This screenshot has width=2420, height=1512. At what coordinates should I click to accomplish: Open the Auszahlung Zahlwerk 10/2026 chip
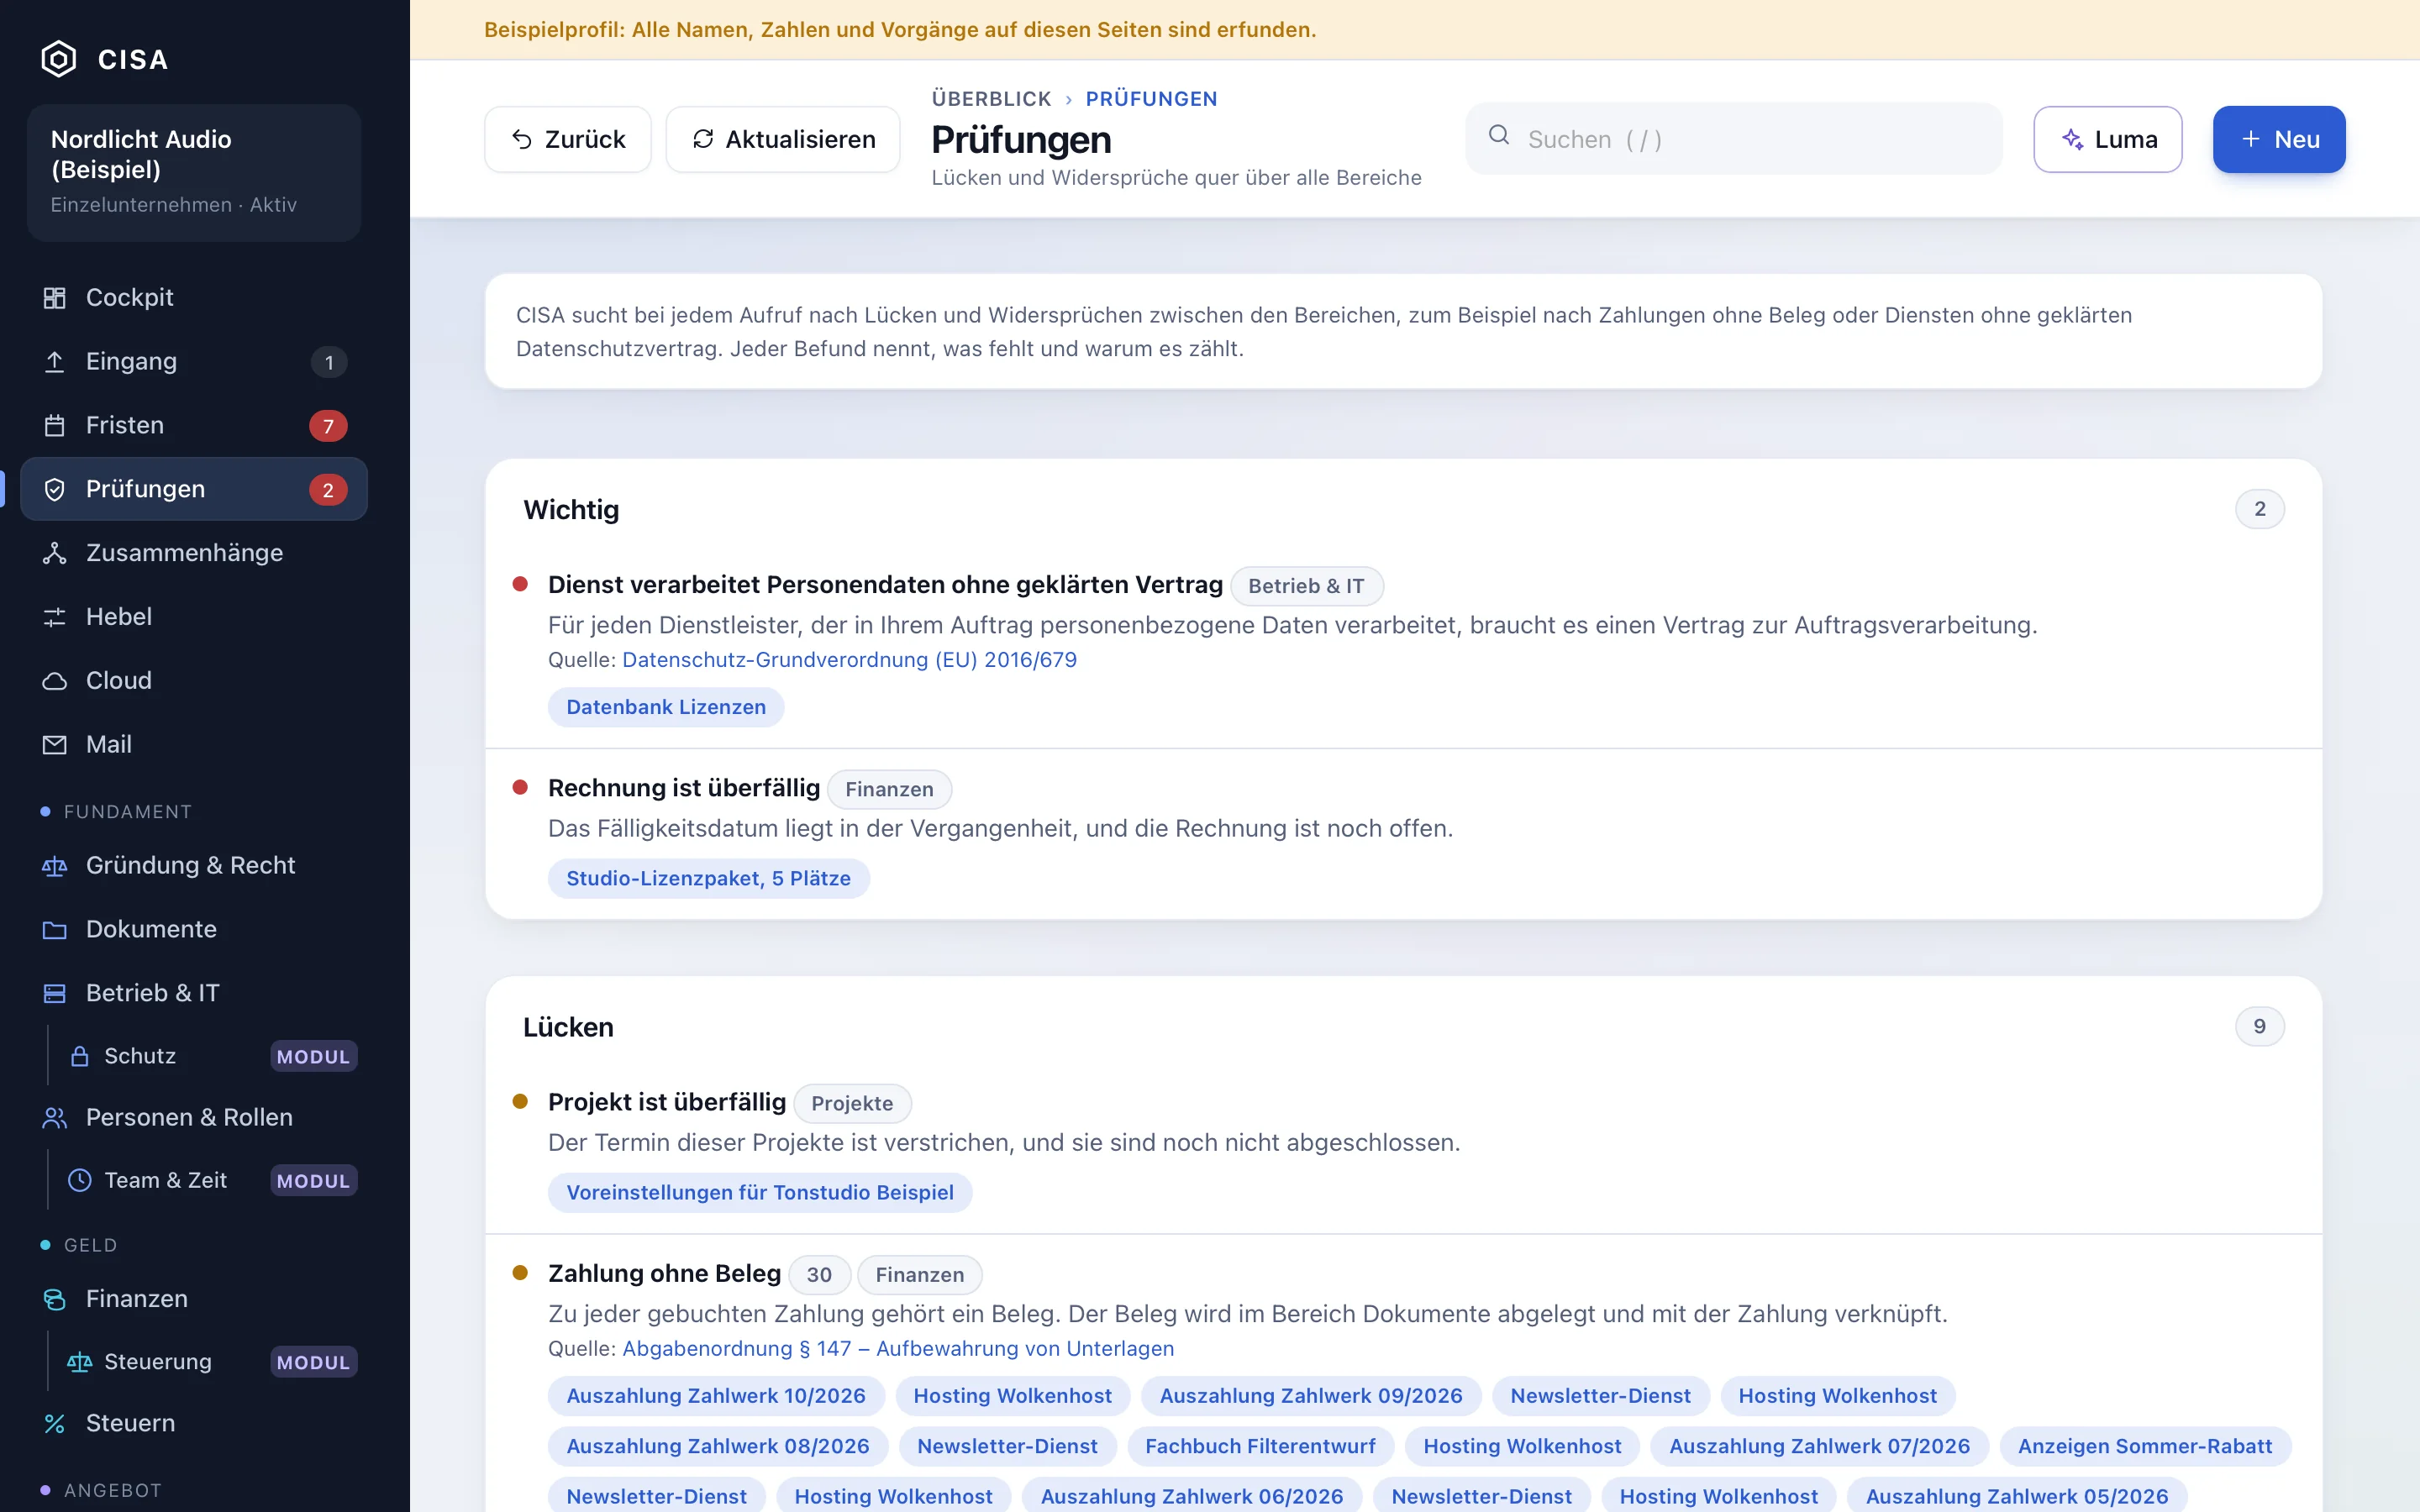pyautogui.click(x=716, y=1396)
